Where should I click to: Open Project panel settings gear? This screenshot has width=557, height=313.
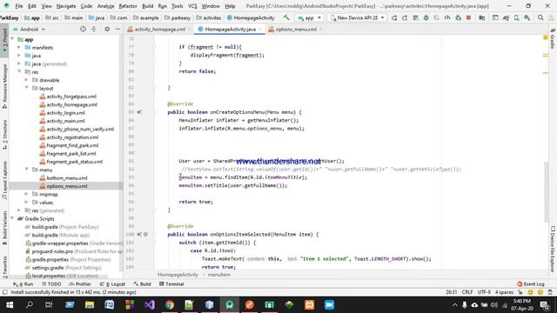point(106,29)
